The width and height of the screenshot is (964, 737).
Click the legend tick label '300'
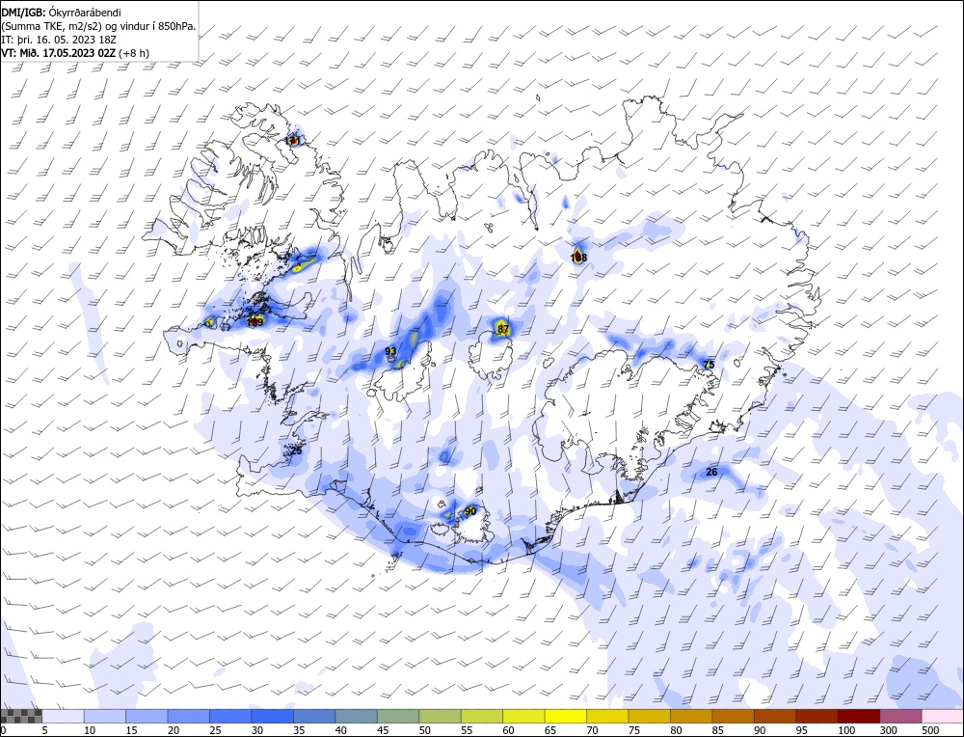[888, 730]
